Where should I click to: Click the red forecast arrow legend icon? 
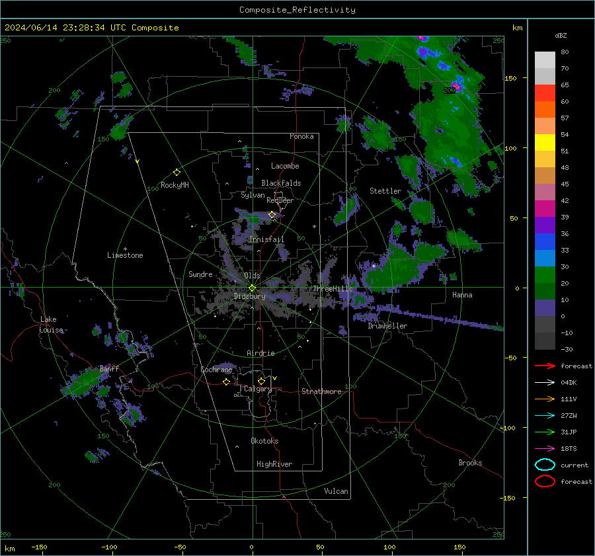coord(545,366)
